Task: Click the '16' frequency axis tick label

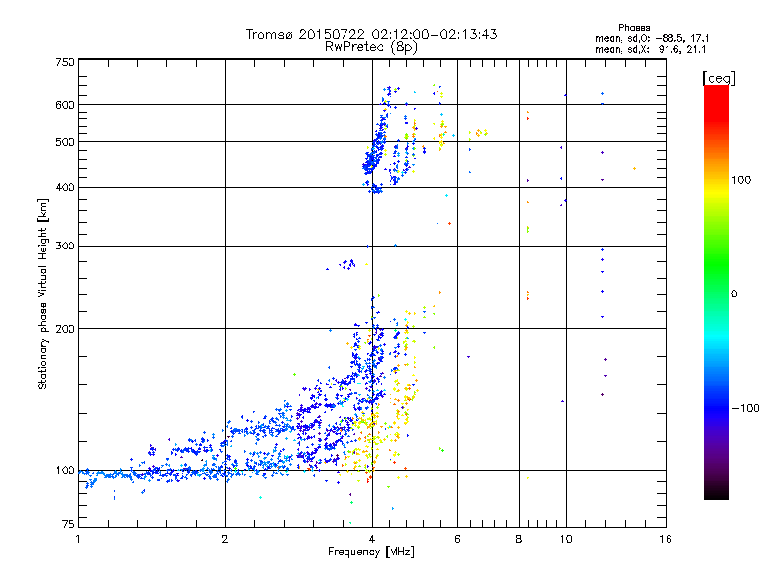Action: (666, 539)
